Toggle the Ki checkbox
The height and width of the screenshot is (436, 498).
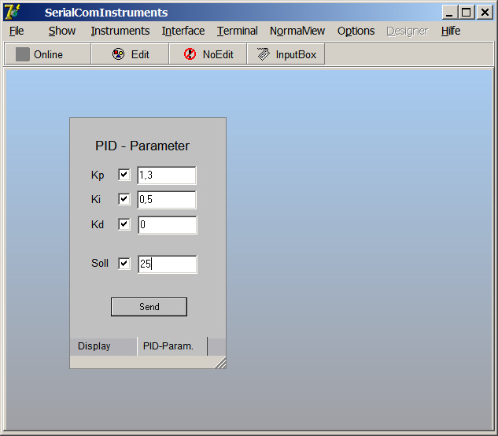click(124, 199)
